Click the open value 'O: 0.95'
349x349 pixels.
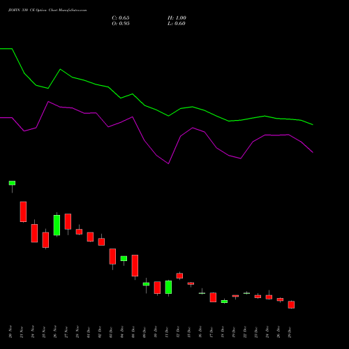[x=121, y=24]
